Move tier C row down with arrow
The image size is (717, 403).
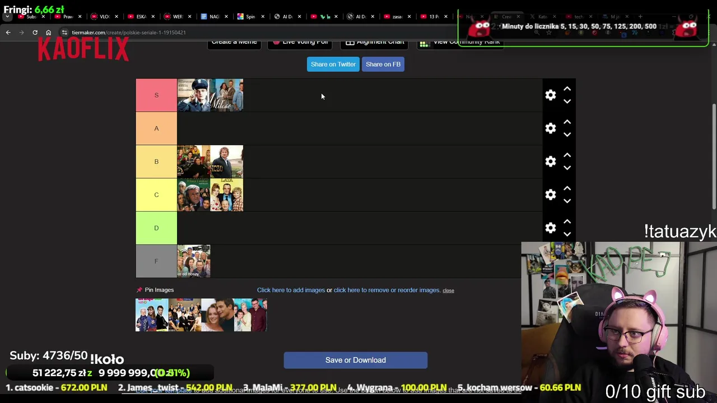click(567, 201)
